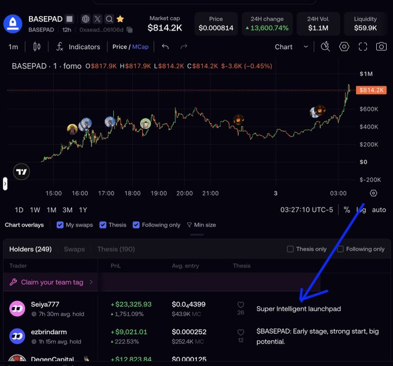Open the 1m timeframe selector
The height and width of the screenshot is (366, 393).
(x=13, y=47)
